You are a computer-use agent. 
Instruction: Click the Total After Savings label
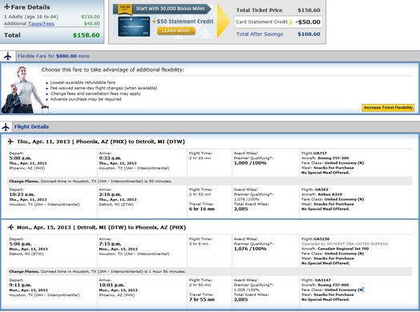coord(260,34)
